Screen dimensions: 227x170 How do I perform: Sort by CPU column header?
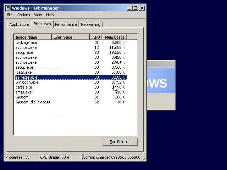pos(96,37)
